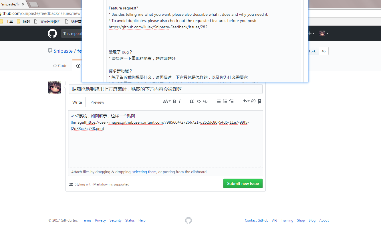Switch to the Code tab of the repository
The height and width of the screenshot is (239, 381).
60,65
